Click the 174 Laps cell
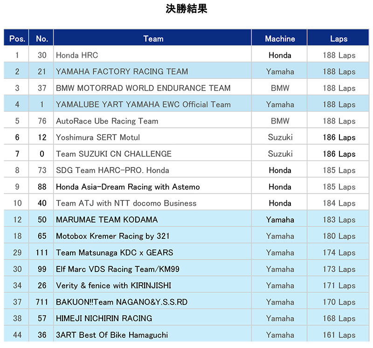Screen dimensions: 373x348 [x=338, y=252]
